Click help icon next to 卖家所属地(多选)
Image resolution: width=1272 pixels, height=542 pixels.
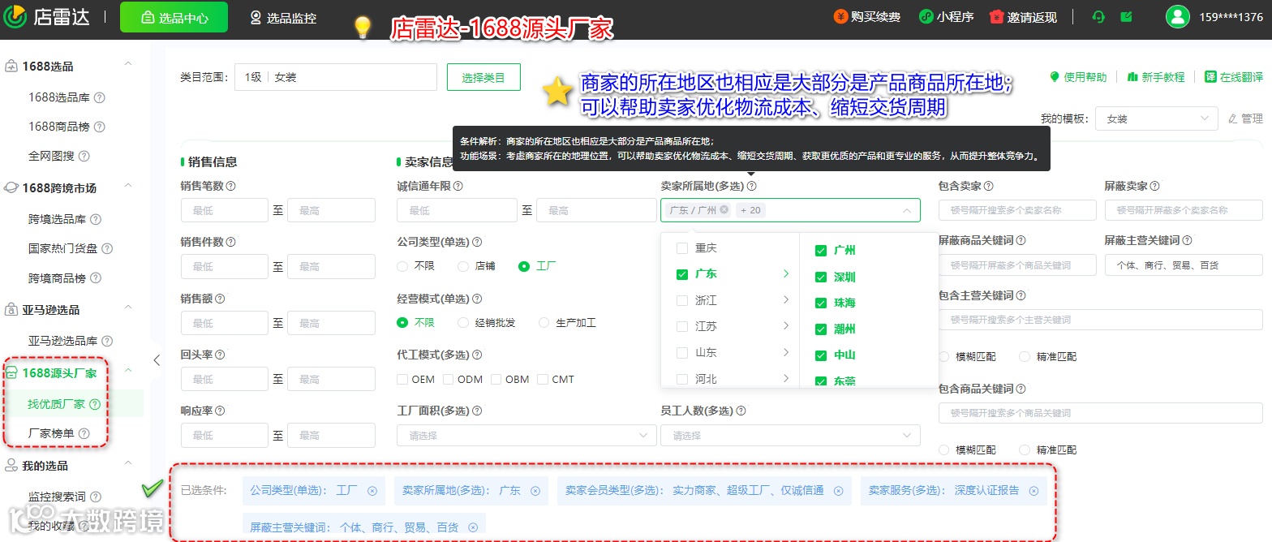tap(752, 186)
